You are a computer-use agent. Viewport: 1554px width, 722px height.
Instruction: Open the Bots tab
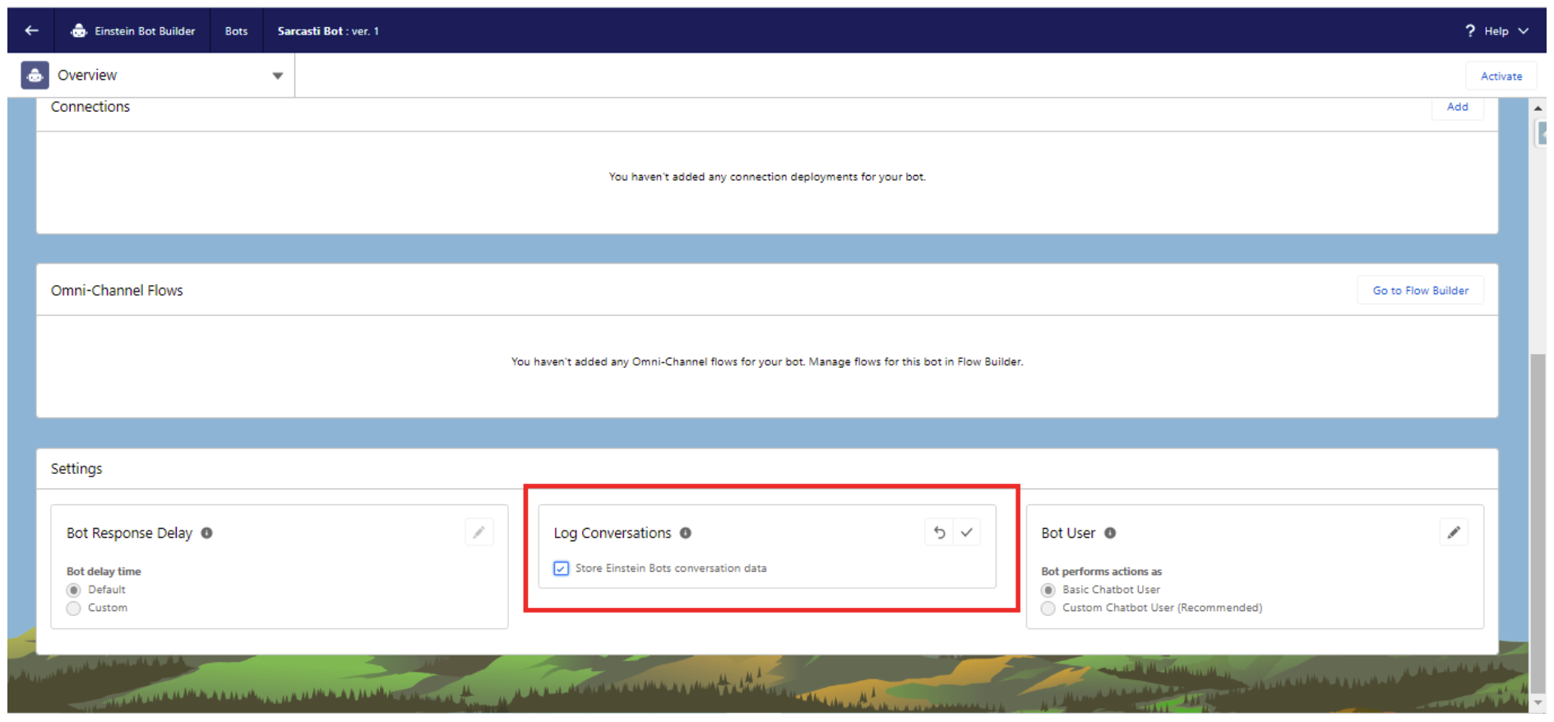tap(236, 30)
